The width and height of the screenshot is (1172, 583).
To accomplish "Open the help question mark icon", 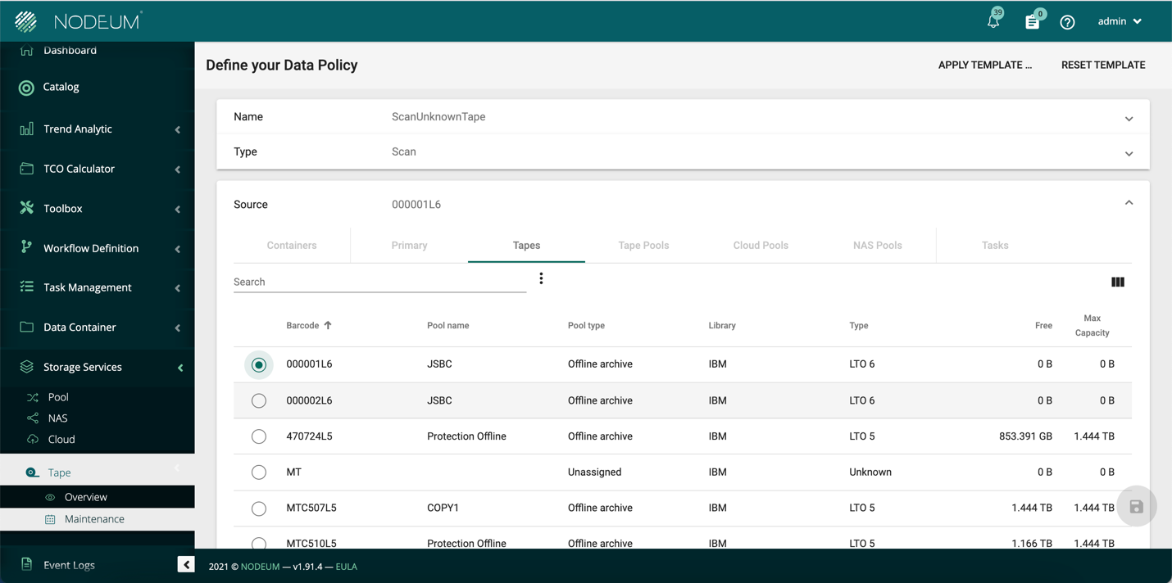I will 1067,22.
